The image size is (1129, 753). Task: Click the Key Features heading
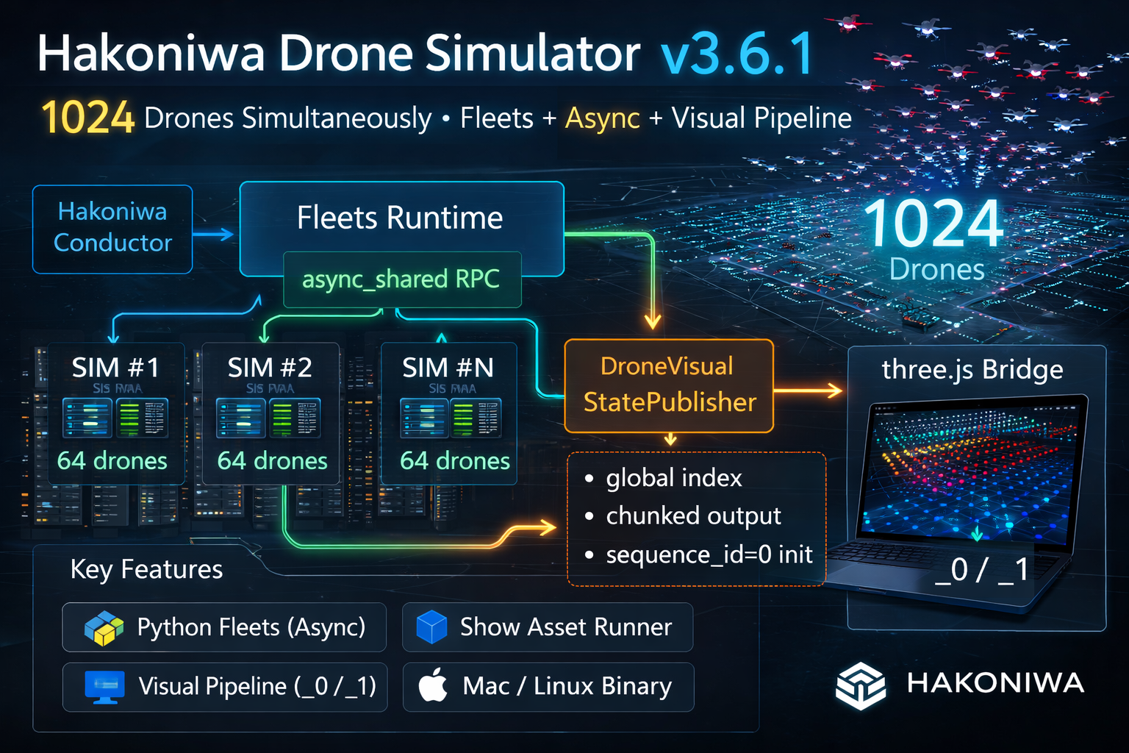click(x=146, y=569)
